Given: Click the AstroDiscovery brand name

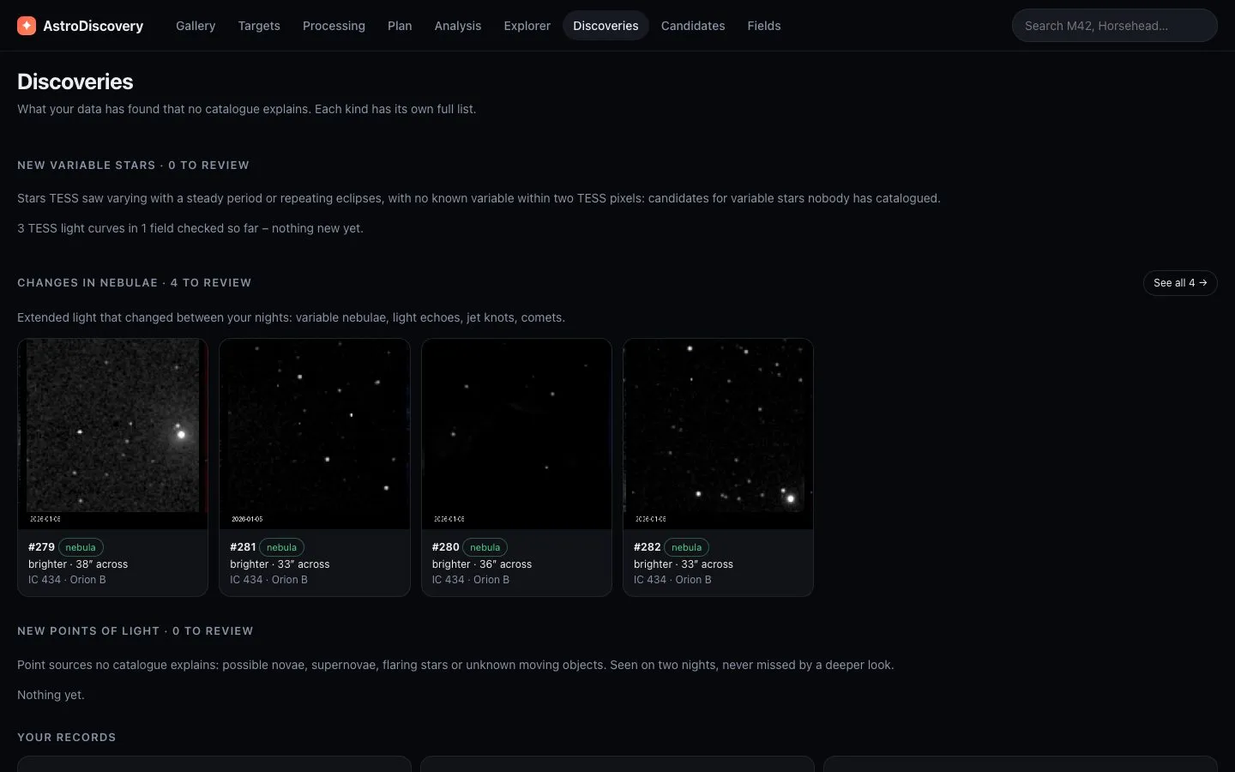Looking at the screenshot, I should (93, 26).
